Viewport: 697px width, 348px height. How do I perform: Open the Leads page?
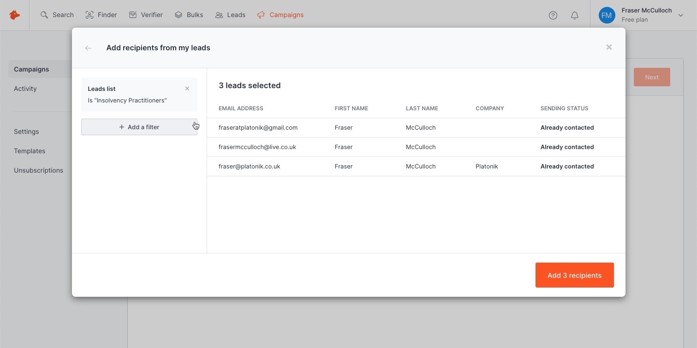(230, 15)
